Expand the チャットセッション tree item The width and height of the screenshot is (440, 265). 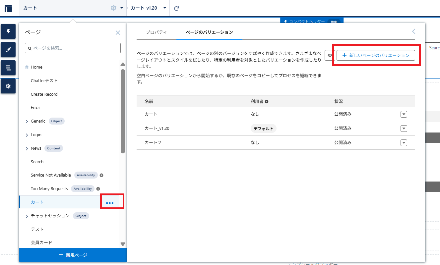coord(27,216)
